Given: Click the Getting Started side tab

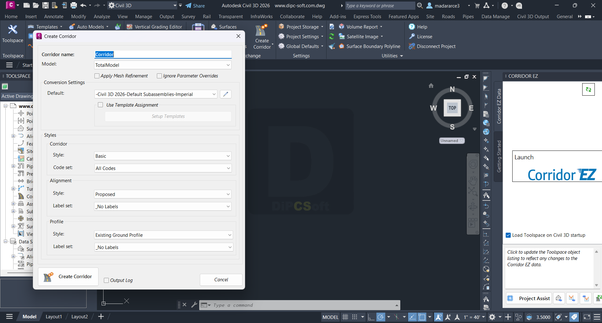Looking at the screenshot, I should 499,156.
